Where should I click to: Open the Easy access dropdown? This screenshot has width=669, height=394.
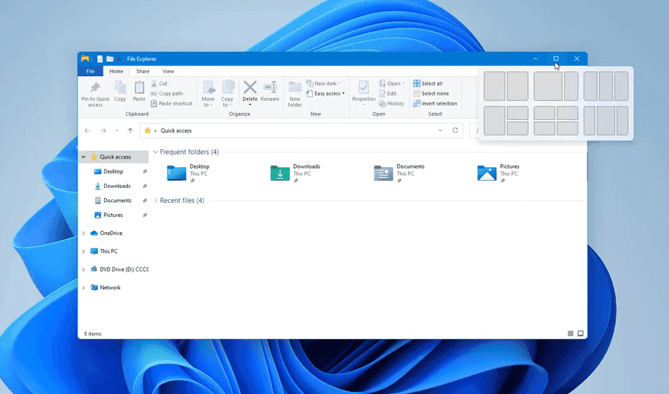[325, 93]
